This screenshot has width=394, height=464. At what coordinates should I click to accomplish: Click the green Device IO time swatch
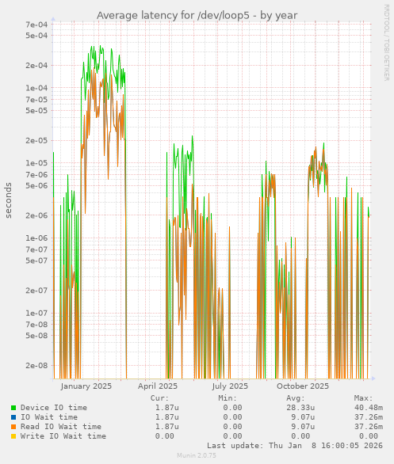13,408
